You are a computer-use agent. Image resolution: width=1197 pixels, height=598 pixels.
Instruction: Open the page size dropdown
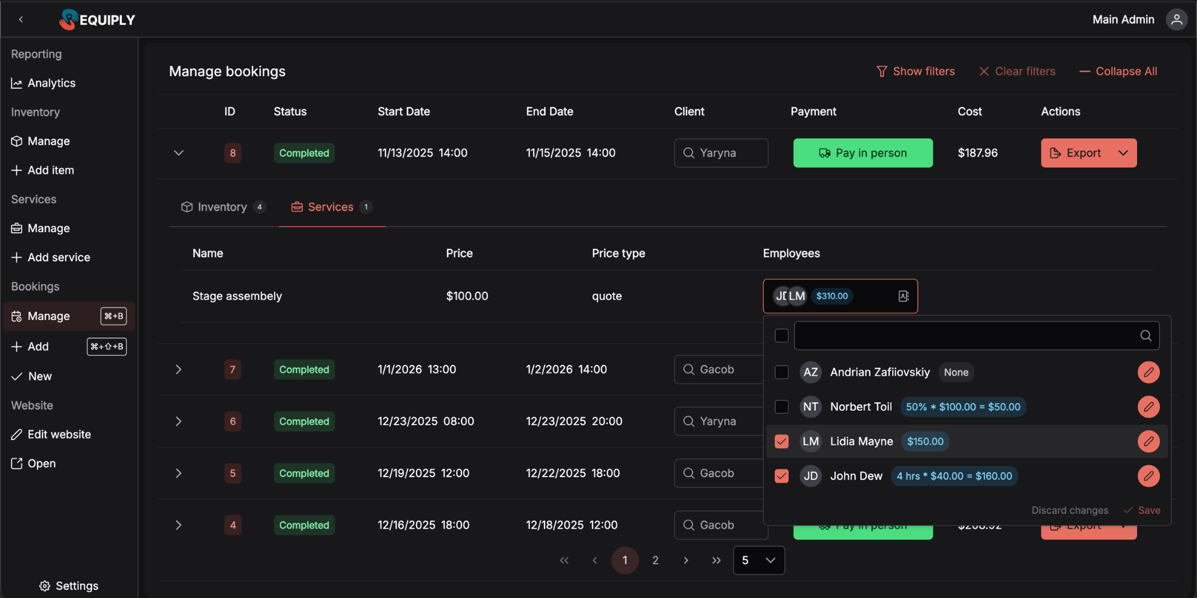pyautogui.click(x=758, y=560)
